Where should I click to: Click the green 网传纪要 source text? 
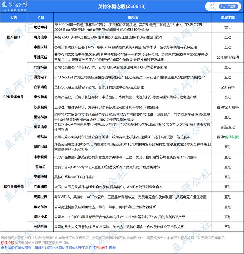(232, 137)
